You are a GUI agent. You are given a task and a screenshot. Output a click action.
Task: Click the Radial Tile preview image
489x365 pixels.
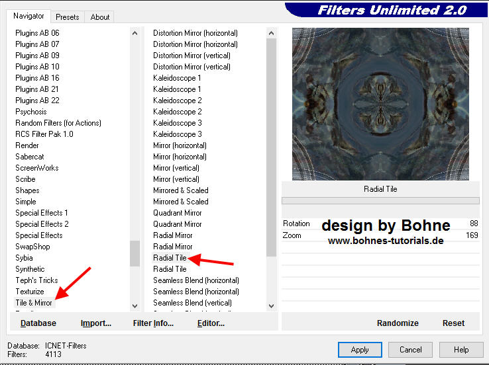[380, 104]
